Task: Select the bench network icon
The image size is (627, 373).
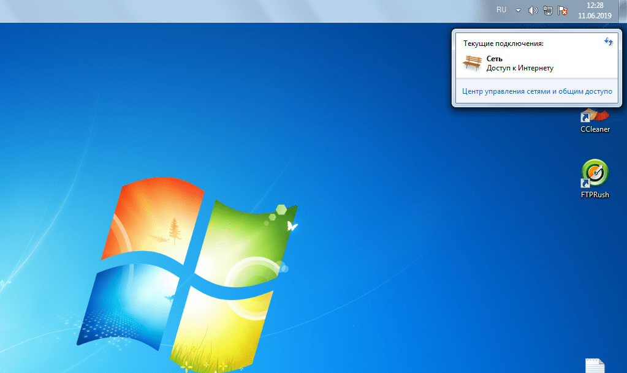Action: (473, 63)
